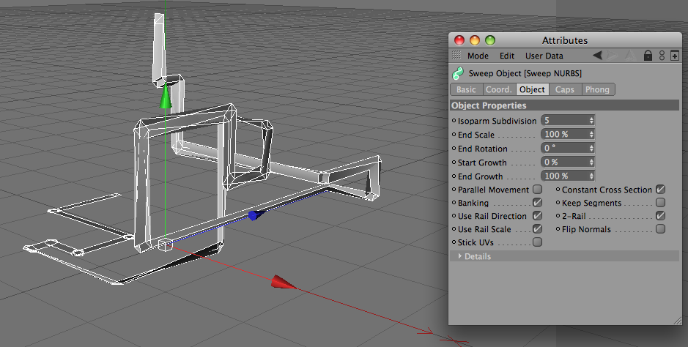Click the red X axis arrow handle

tap(283, 282)
